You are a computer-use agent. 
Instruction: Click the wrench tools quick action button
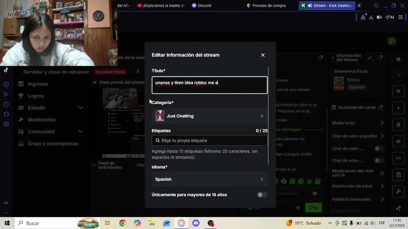pos(398,191)
